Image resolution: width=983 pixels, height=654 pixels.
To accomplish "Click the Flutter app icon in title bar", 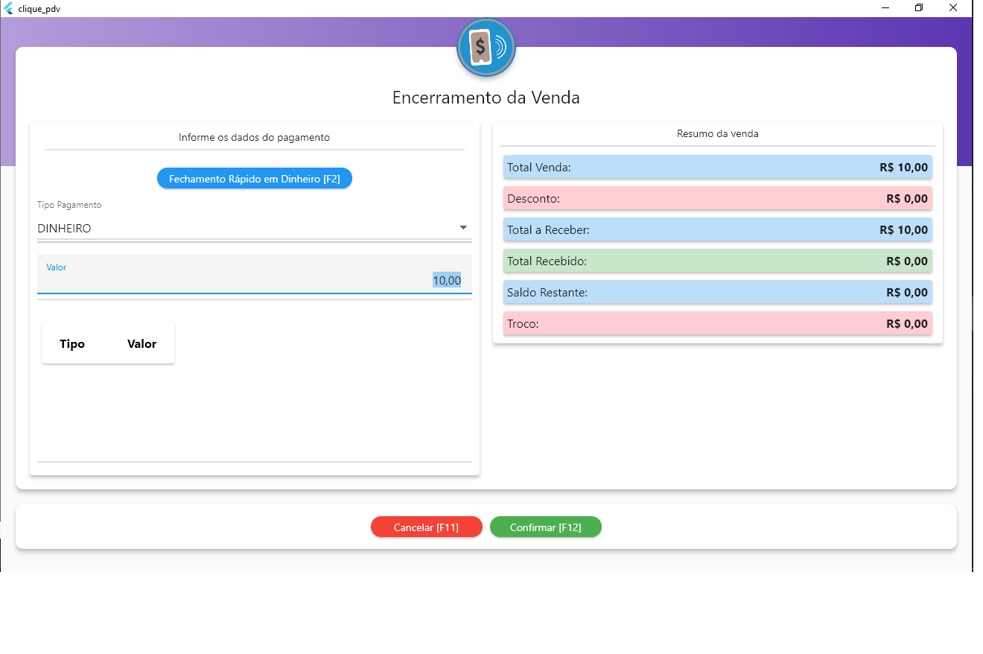I will (8, 8).
